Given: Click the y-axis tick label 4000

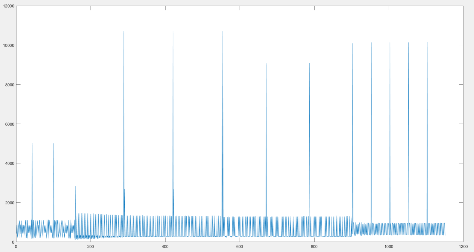Looking at the screenshot, I should coord(9,163).
